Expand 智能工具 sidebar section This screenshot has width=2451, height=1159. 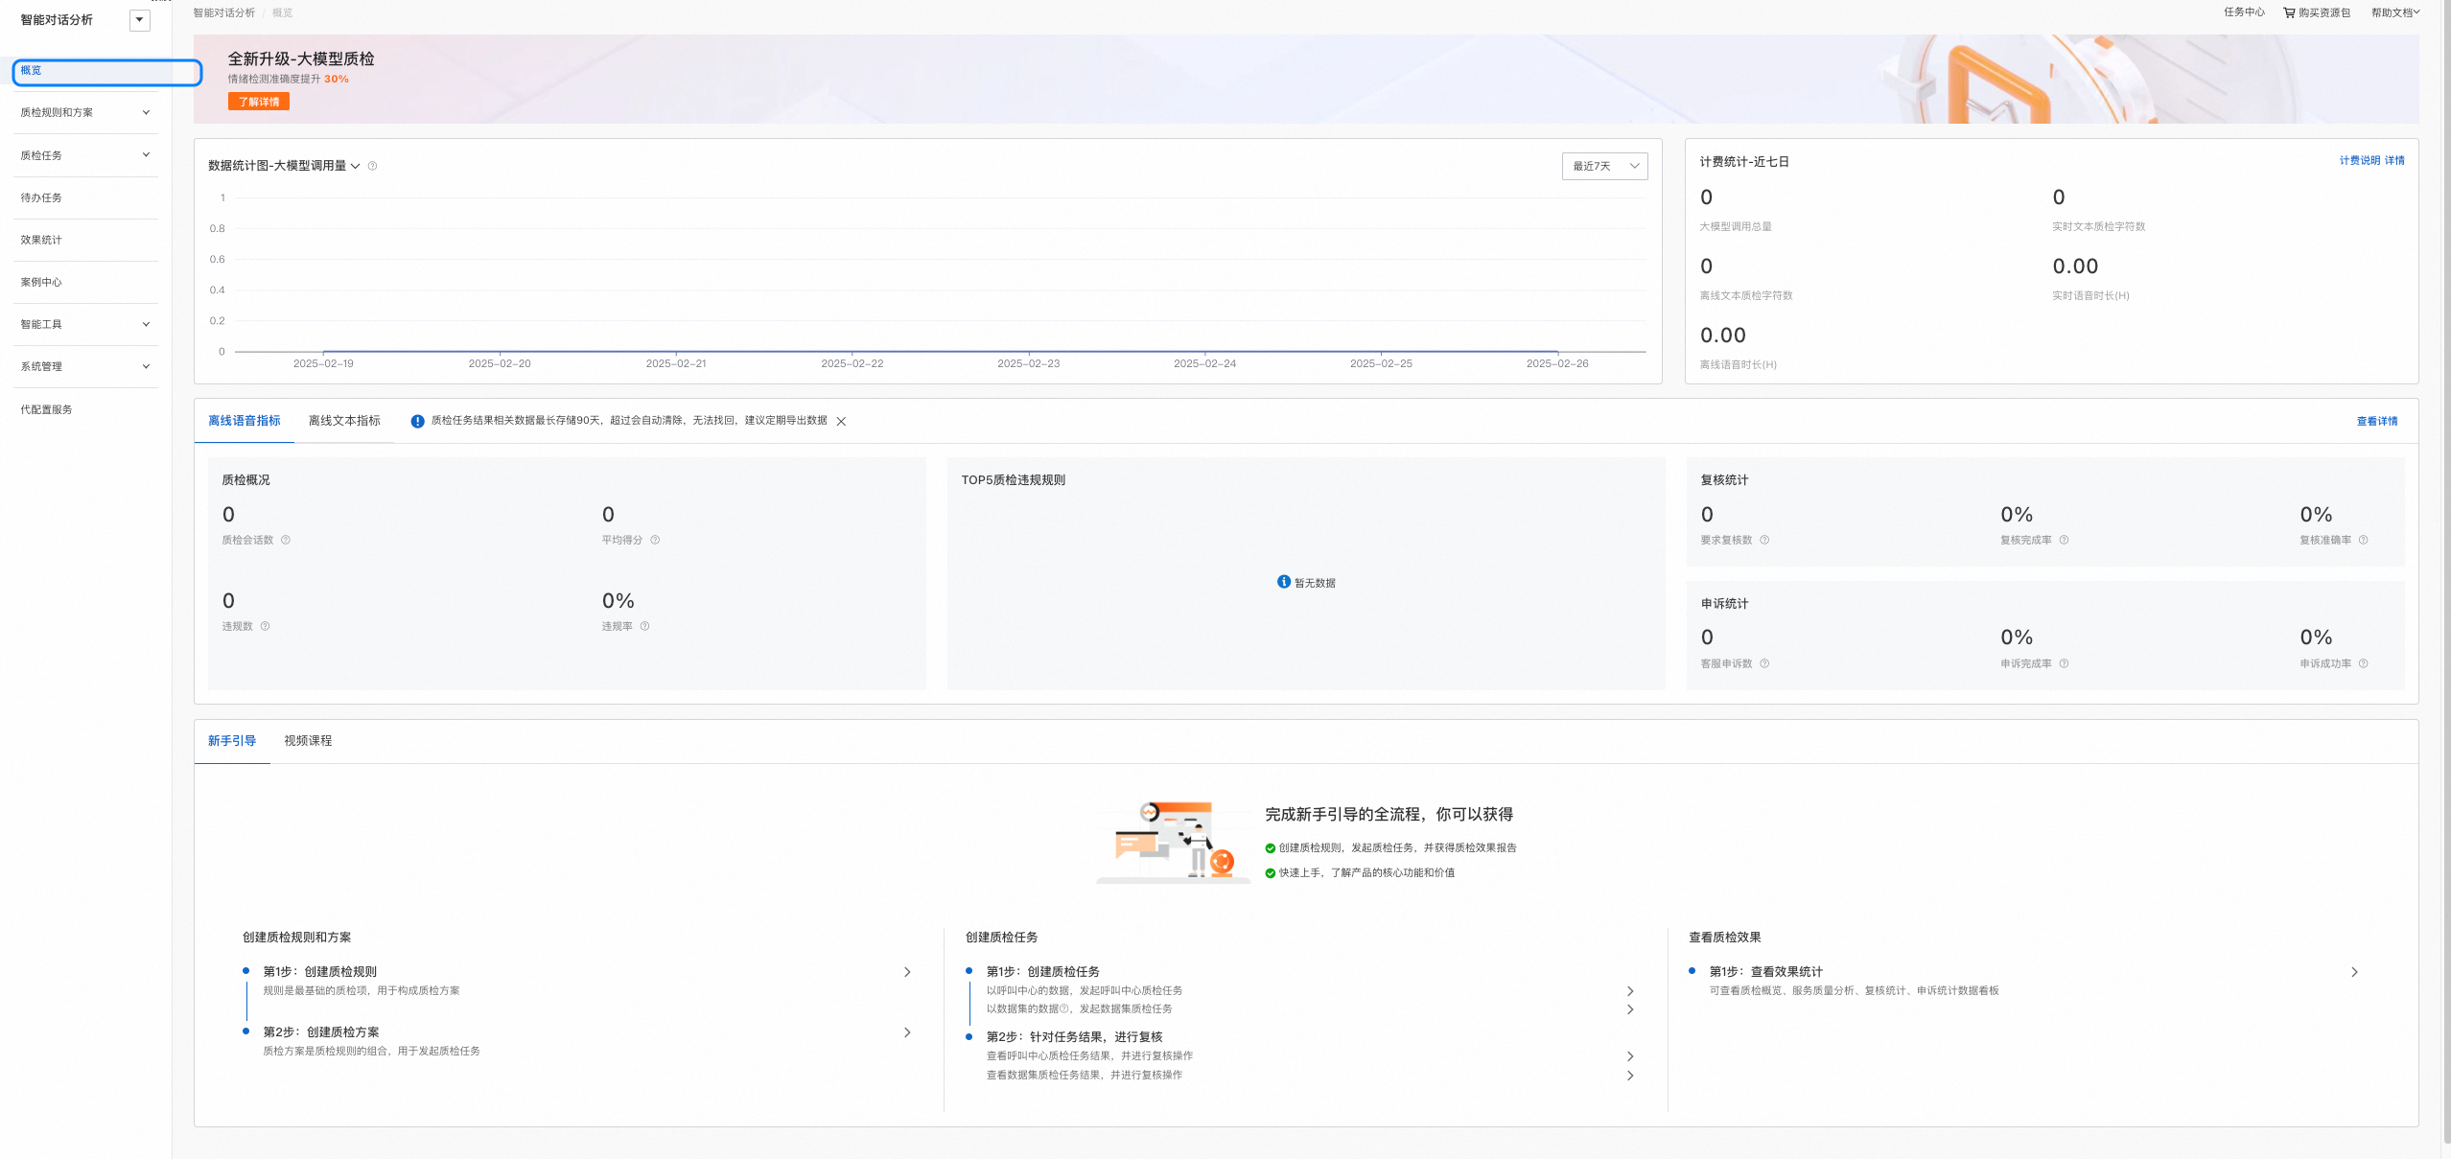click(84, 324)
